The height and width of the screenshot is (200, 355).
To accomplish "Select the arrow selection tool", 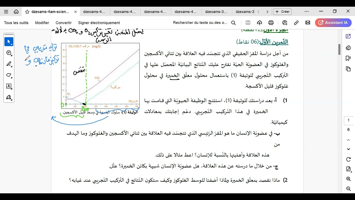I will coord(9,42).
